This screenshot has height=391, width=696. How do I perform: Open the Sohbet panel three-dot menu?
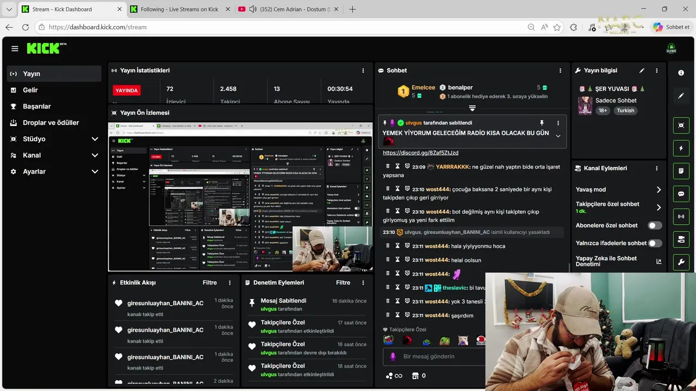click(560, 71)
